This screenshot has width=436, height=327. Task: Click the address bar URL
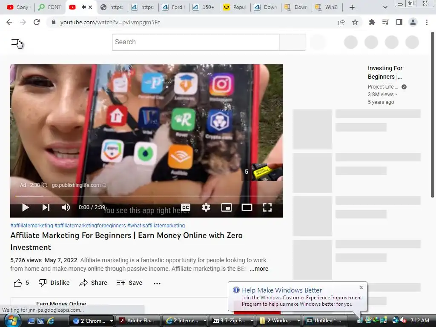(x=110, y=22)
